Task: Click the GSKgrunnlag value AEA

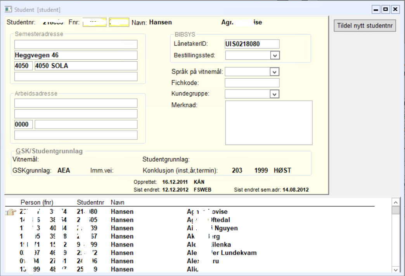Action: [64, 171]
